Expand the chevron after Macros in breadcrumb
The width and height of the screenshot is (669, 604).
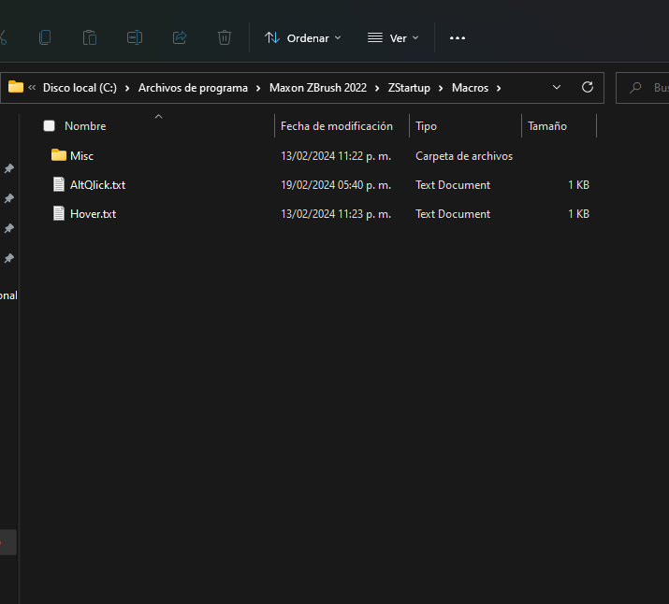tap(500, 88)
